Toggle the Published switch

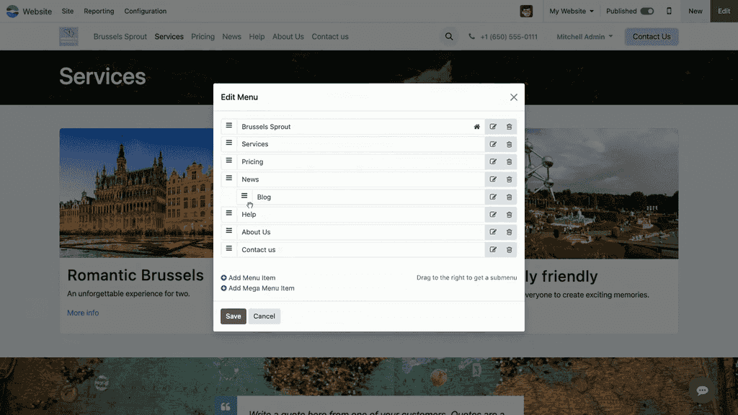pos(646,11)
